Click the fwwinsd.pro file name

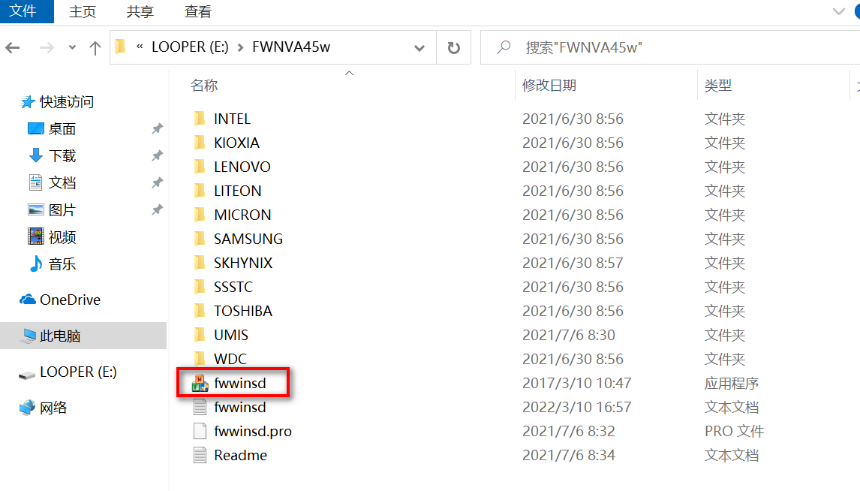click(252, 431)
